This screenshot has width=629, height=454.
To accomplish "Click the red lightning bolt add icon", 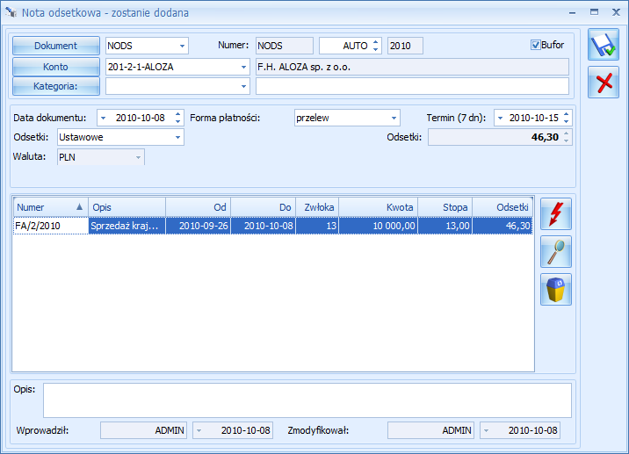I will [556, 213].
